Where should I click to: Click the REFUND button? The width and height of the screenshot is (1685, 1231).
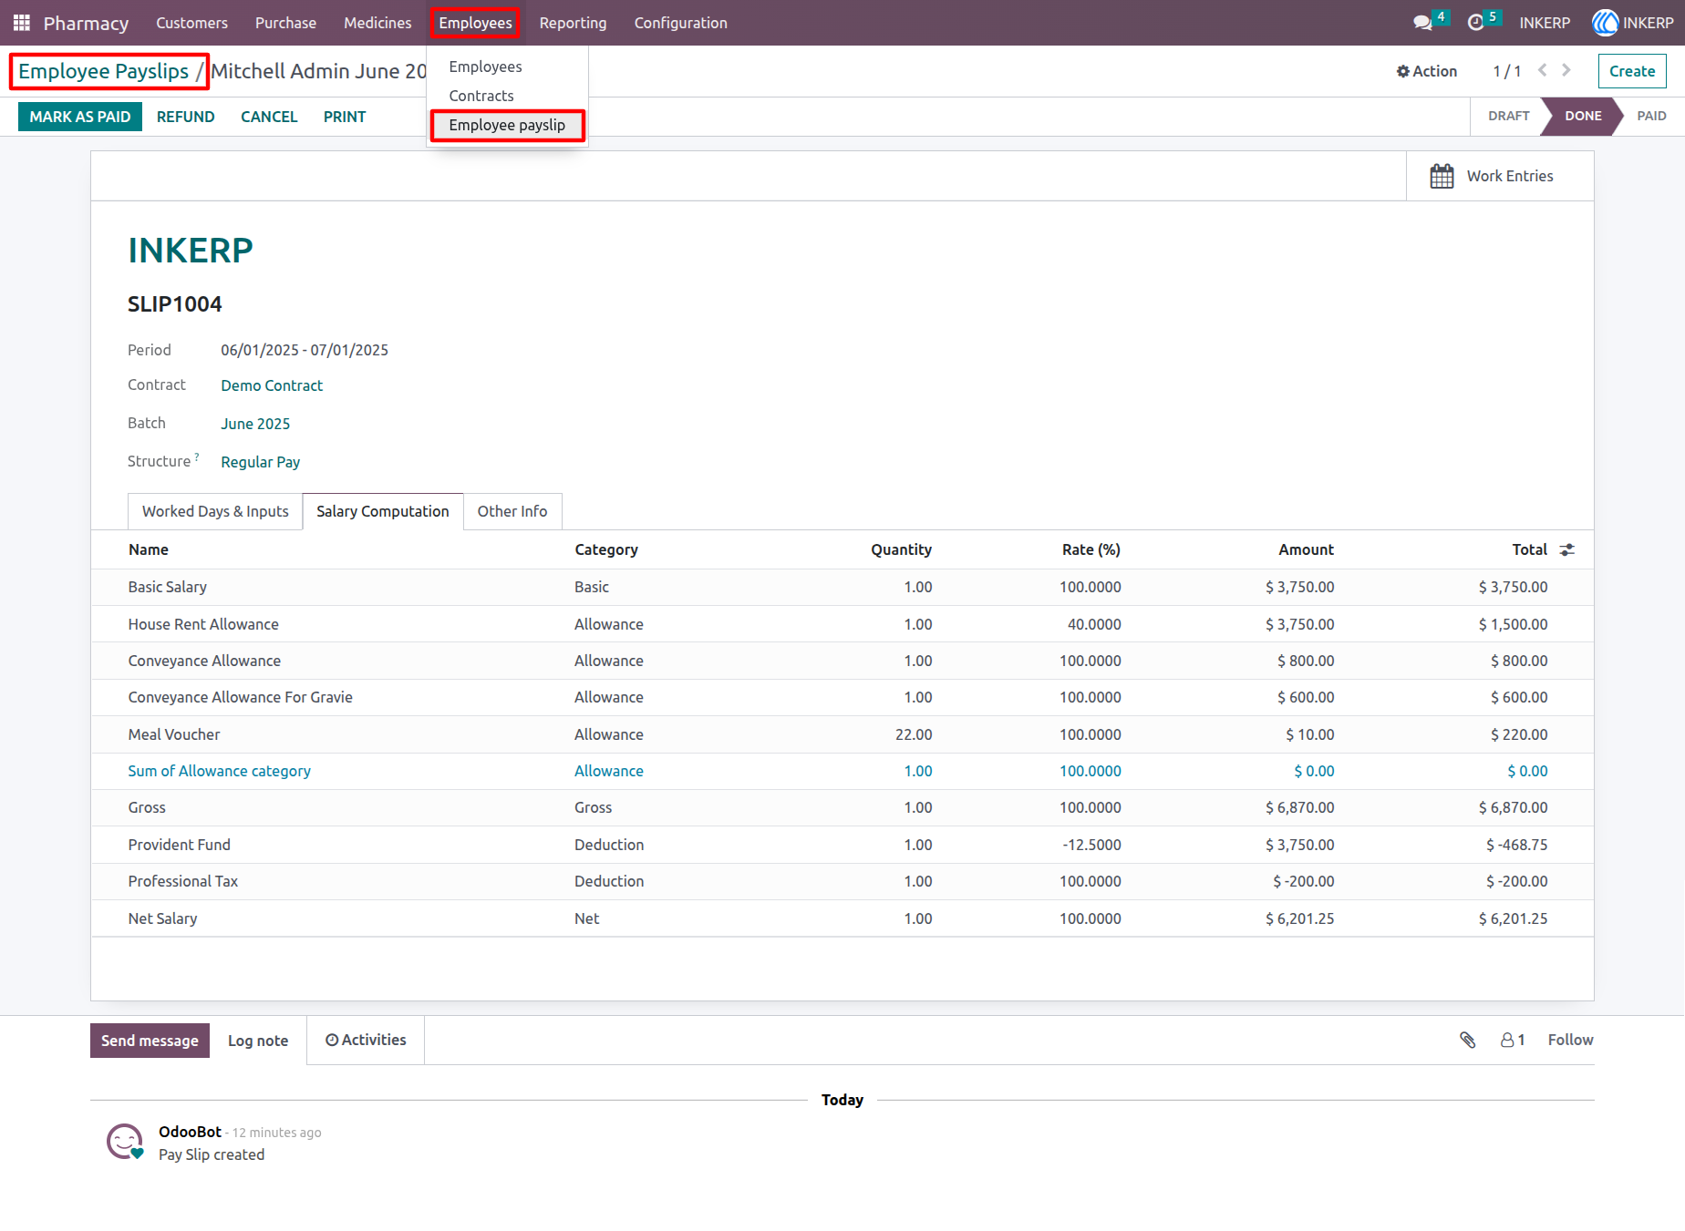186,117
